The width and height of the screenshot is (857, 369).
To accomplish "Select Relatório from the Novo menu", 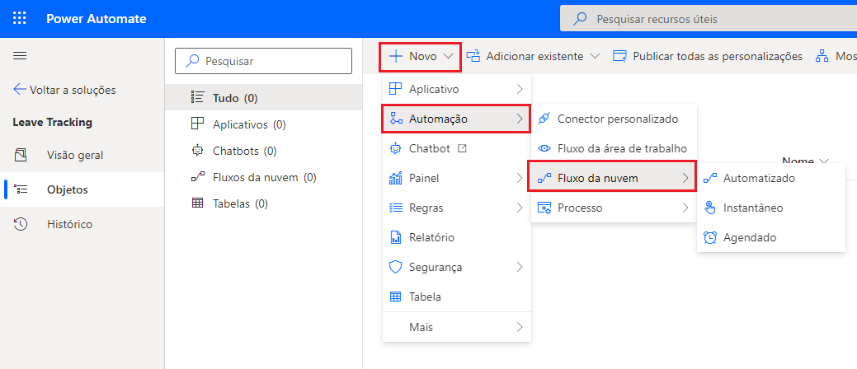I will 432,237.
